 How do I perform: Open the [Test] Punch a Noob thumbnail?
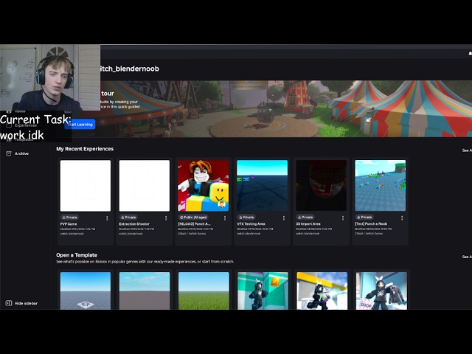tap(381, 185)
